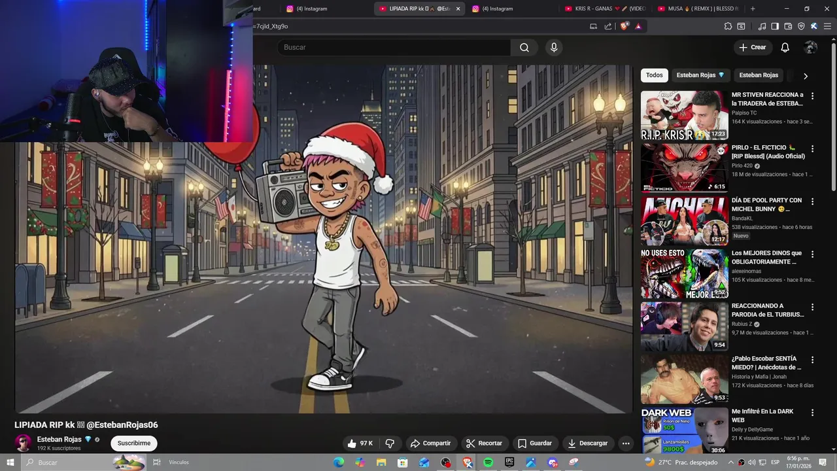Open Brave Rewards triangle icon
837x471 pixels.
point(638,26)
